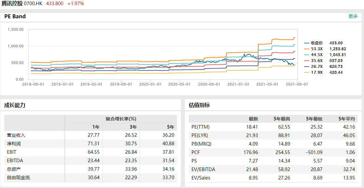The height and width of the screenshot is (188, 364).
Task: Click the red price 433.800 in header
Action: coord(55,4)
